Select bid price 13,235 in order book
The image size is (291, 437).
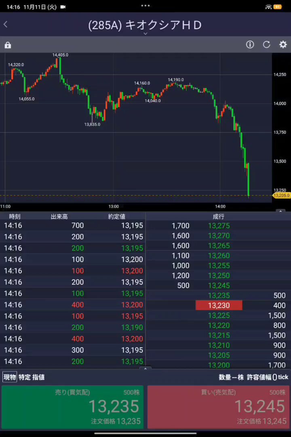[x=219, y=296]
